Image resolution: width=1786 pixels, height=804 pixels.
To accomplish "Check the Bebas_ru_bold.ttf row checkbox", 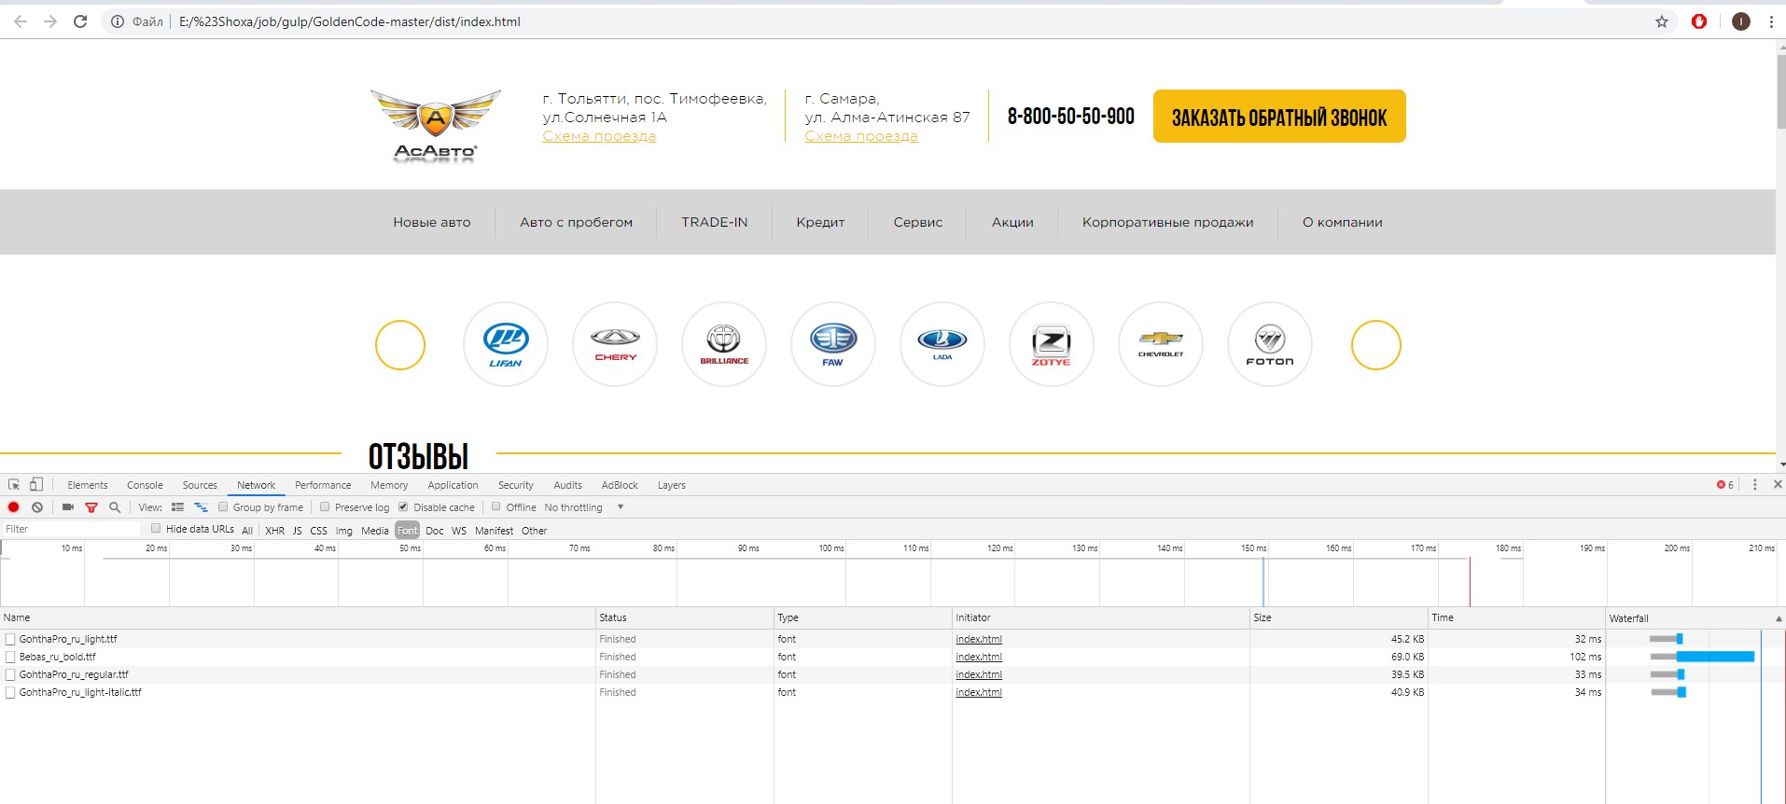I will (10, 658).
